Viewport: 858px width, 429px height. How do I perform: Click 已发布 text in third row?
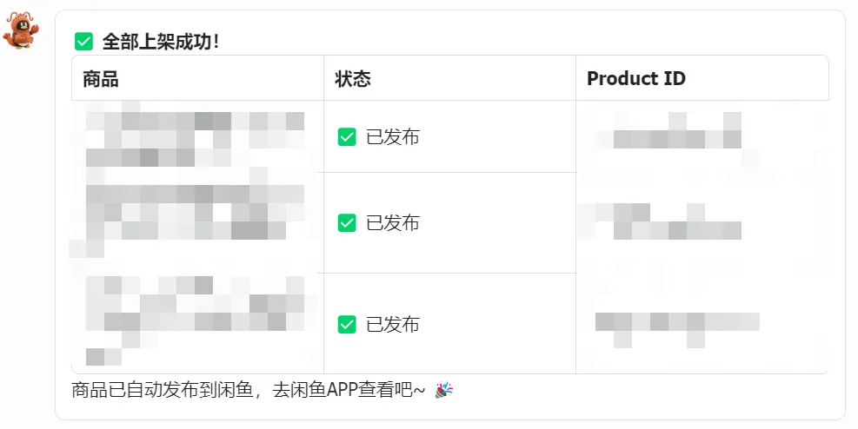(393, 324)
